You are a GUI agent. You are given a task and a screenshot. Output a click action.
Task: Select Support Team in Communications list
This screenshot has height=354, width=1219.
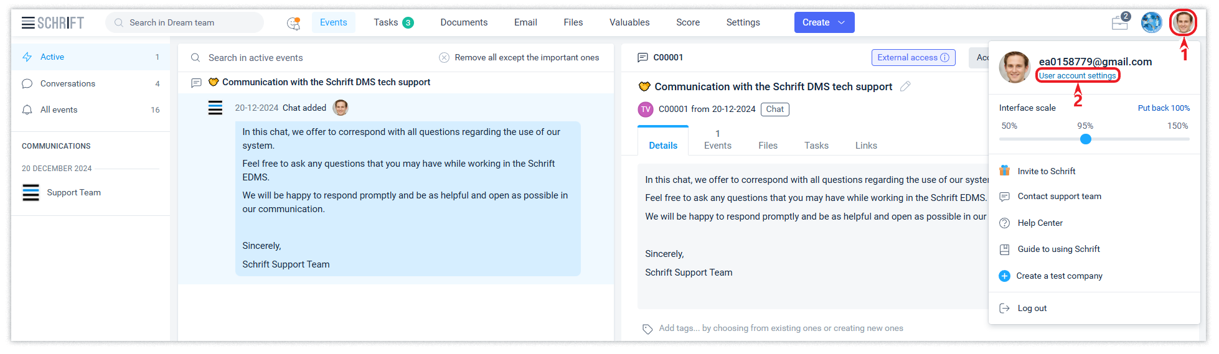pyautogui.click(x=73, y=192)
